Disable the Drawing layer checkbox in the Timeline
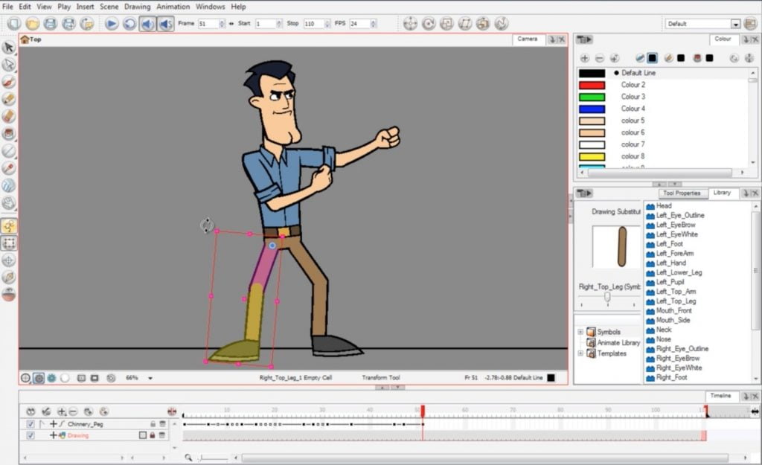The height and width of the screenshot is (465, 762). [31, 434]
